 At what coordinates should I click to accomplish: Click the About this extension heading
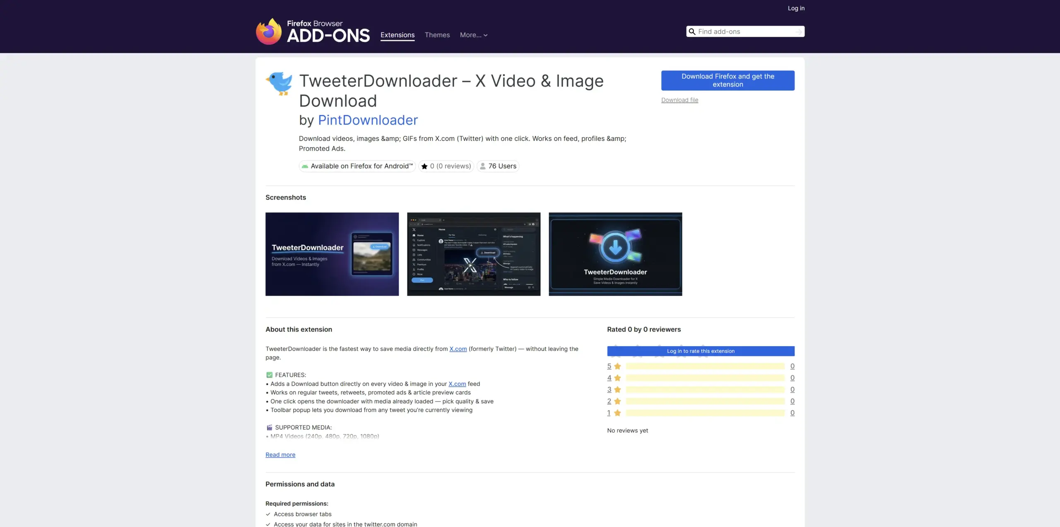[299, 330]
